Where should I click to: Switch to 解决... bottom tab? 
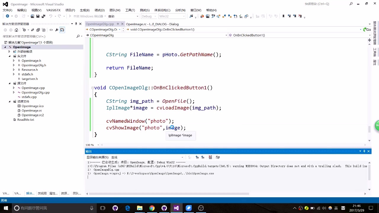[x=30, y=193]
